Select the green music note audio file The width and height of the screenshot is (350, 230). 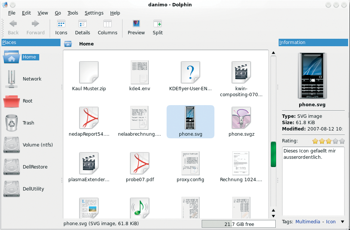point(140,208)
